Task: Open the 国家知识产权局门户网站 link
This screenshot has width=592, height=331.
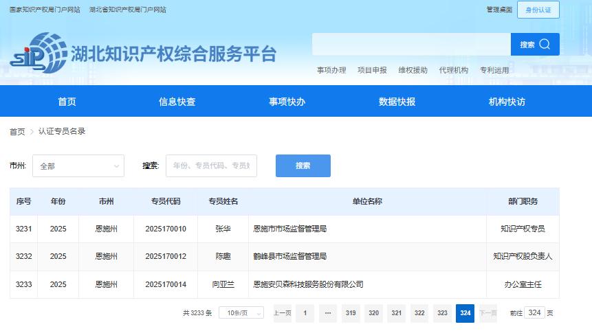Action: 45,10
